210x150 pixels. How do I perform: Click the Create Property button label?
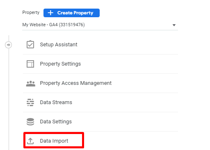pos(75,13)
